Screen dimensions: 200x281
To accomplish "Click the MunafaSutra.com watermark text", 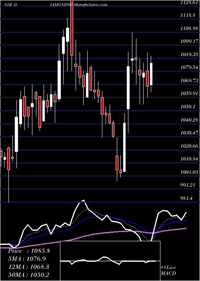I will click(90, 5).
